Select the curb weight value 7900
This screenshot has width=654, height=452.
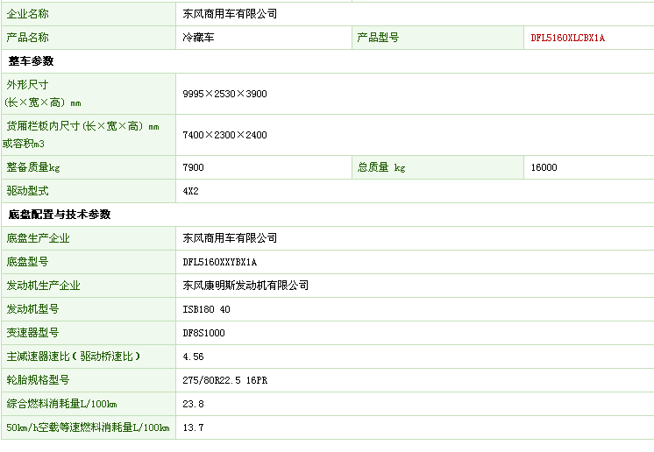(193, 167)
